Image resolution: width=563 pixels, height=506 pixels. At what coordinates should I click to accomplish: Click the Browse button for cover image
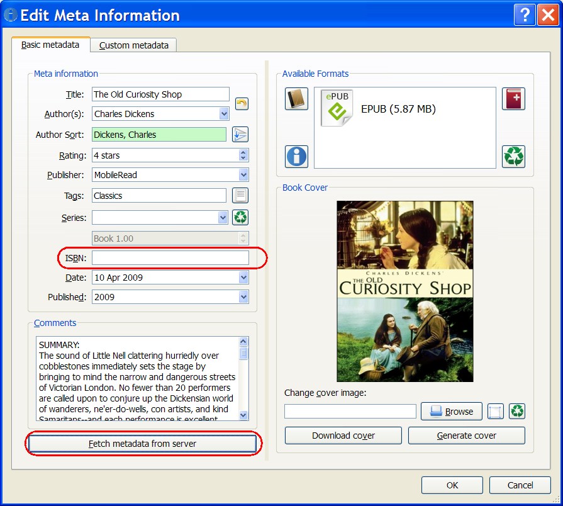click(x=452, y=411)
